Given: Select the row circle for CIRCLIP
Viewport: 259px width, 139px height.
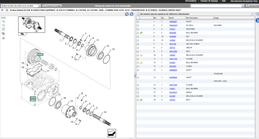Looking at the screenshot, I should coord(138,48).
